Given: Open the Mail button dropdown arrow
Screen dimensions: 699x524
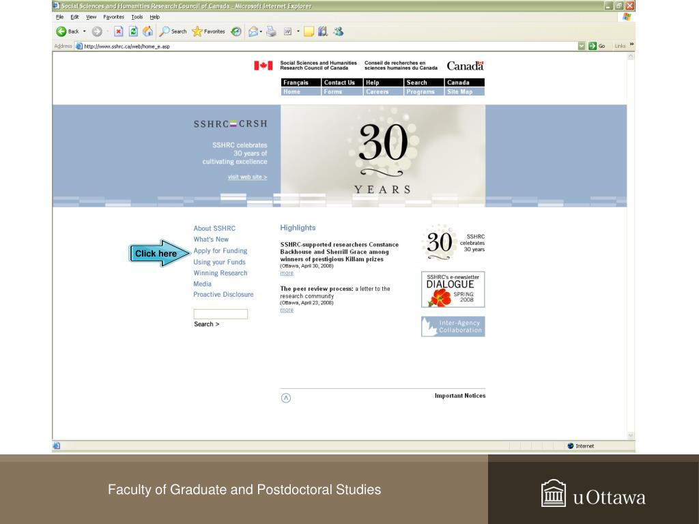Looking at the screenshot, I should pos(261,31).
